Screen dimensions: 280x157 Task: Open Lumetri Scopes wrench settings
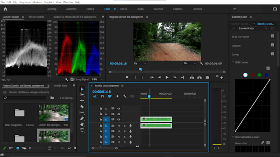point(66,79)
